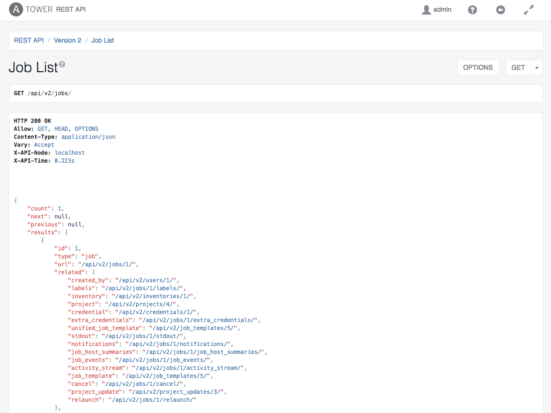Click the GET button
This screenshot has width=551, height=413.
[518, 68]
